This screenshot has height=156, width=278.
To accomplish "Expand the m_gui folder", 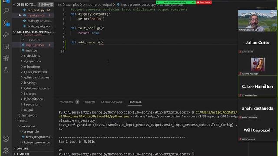I will (22, 110).
